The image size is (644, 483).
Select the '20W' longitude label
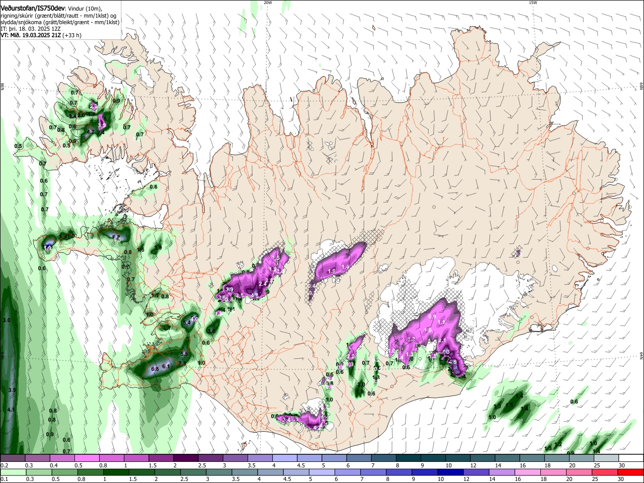(268, 3)
